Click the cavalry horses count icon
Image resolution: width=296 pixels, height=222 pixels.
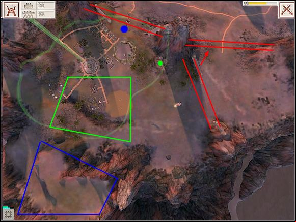click(29, 14)
